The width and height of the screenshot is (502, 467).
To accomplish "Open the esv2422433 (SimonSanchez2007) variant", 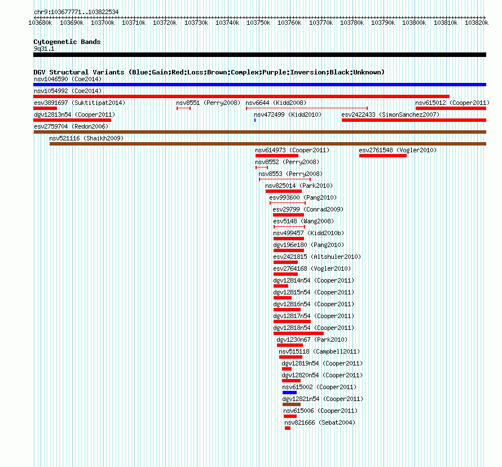I will coord(390,114).
